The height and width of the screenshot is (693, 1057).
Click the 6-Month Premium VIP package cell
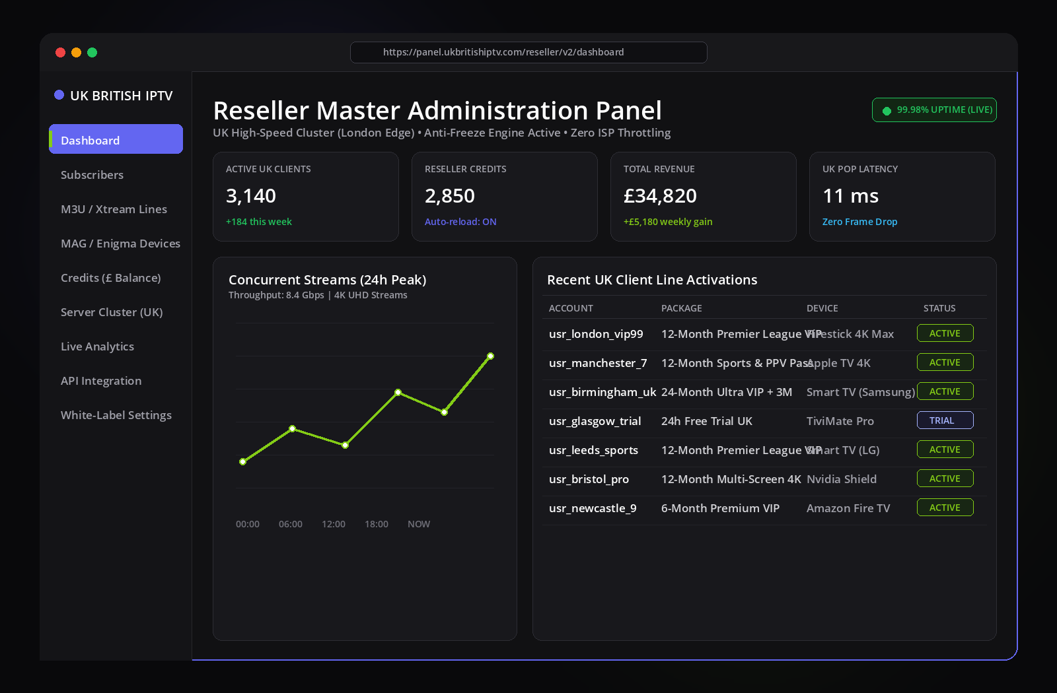pos(720,508)
